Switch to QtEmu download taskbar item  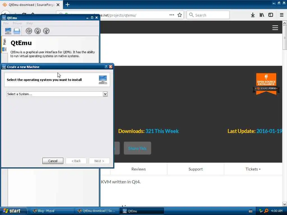coord(97,211)
